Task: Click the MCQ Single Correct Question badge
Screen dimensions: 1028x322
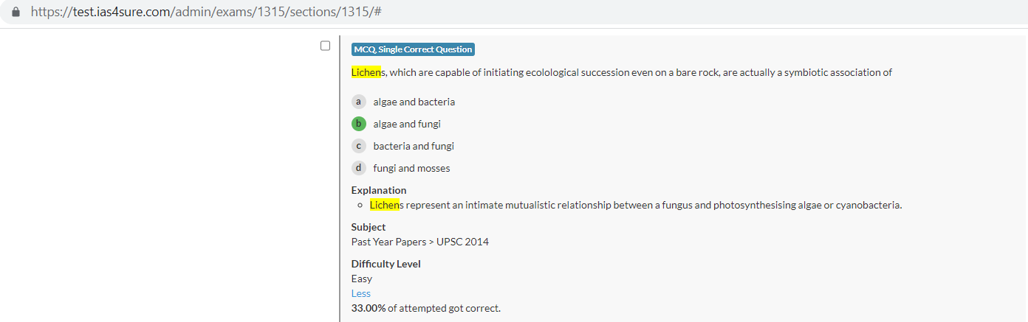Action: click(x=413, y=49)
